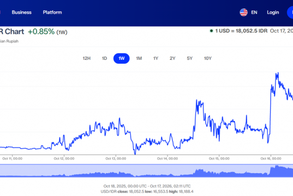Click the Oct 16, 00:00 axis label
293x196 pixels.
271,158
